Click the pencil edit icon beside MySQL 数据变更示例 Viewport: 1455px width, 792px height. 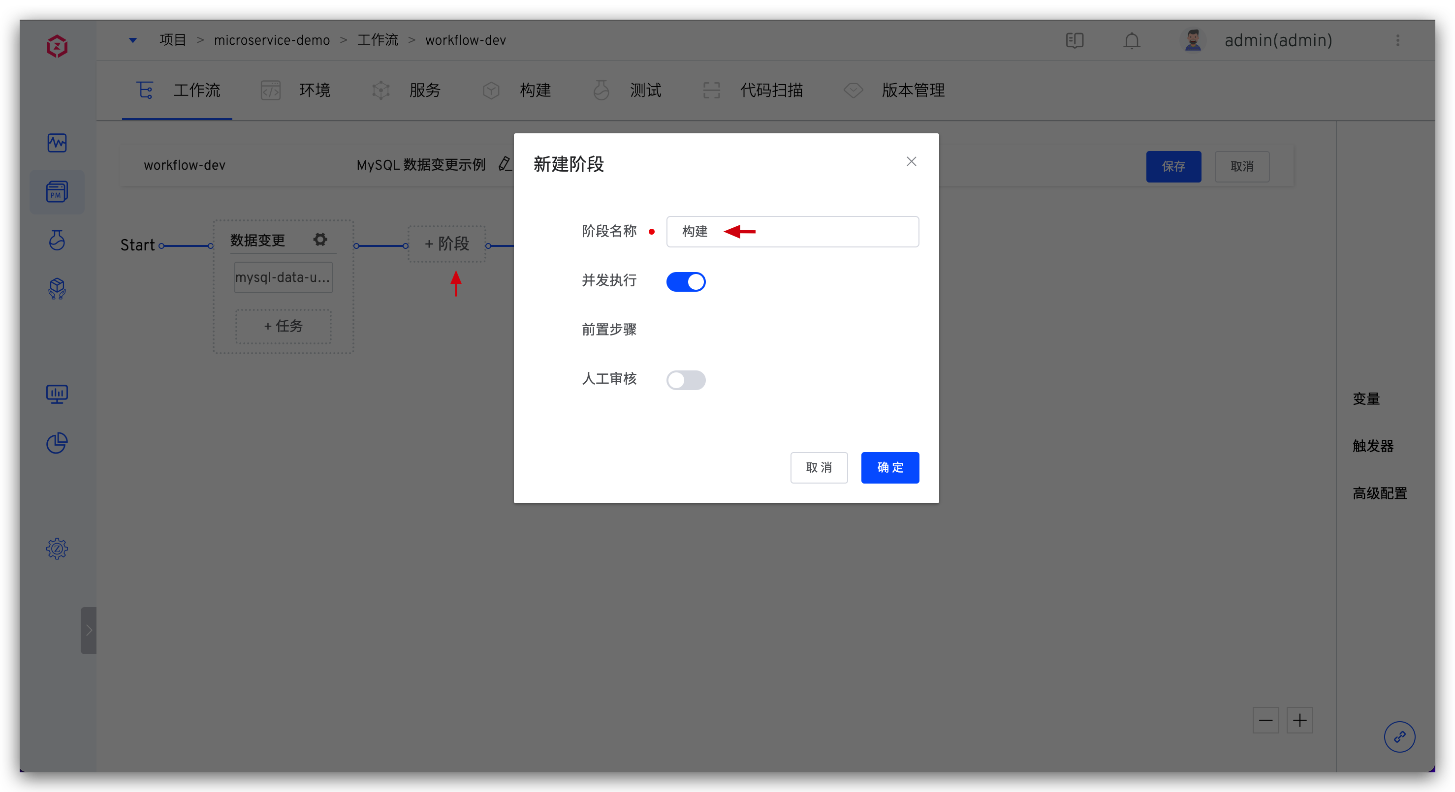(505, 164)
